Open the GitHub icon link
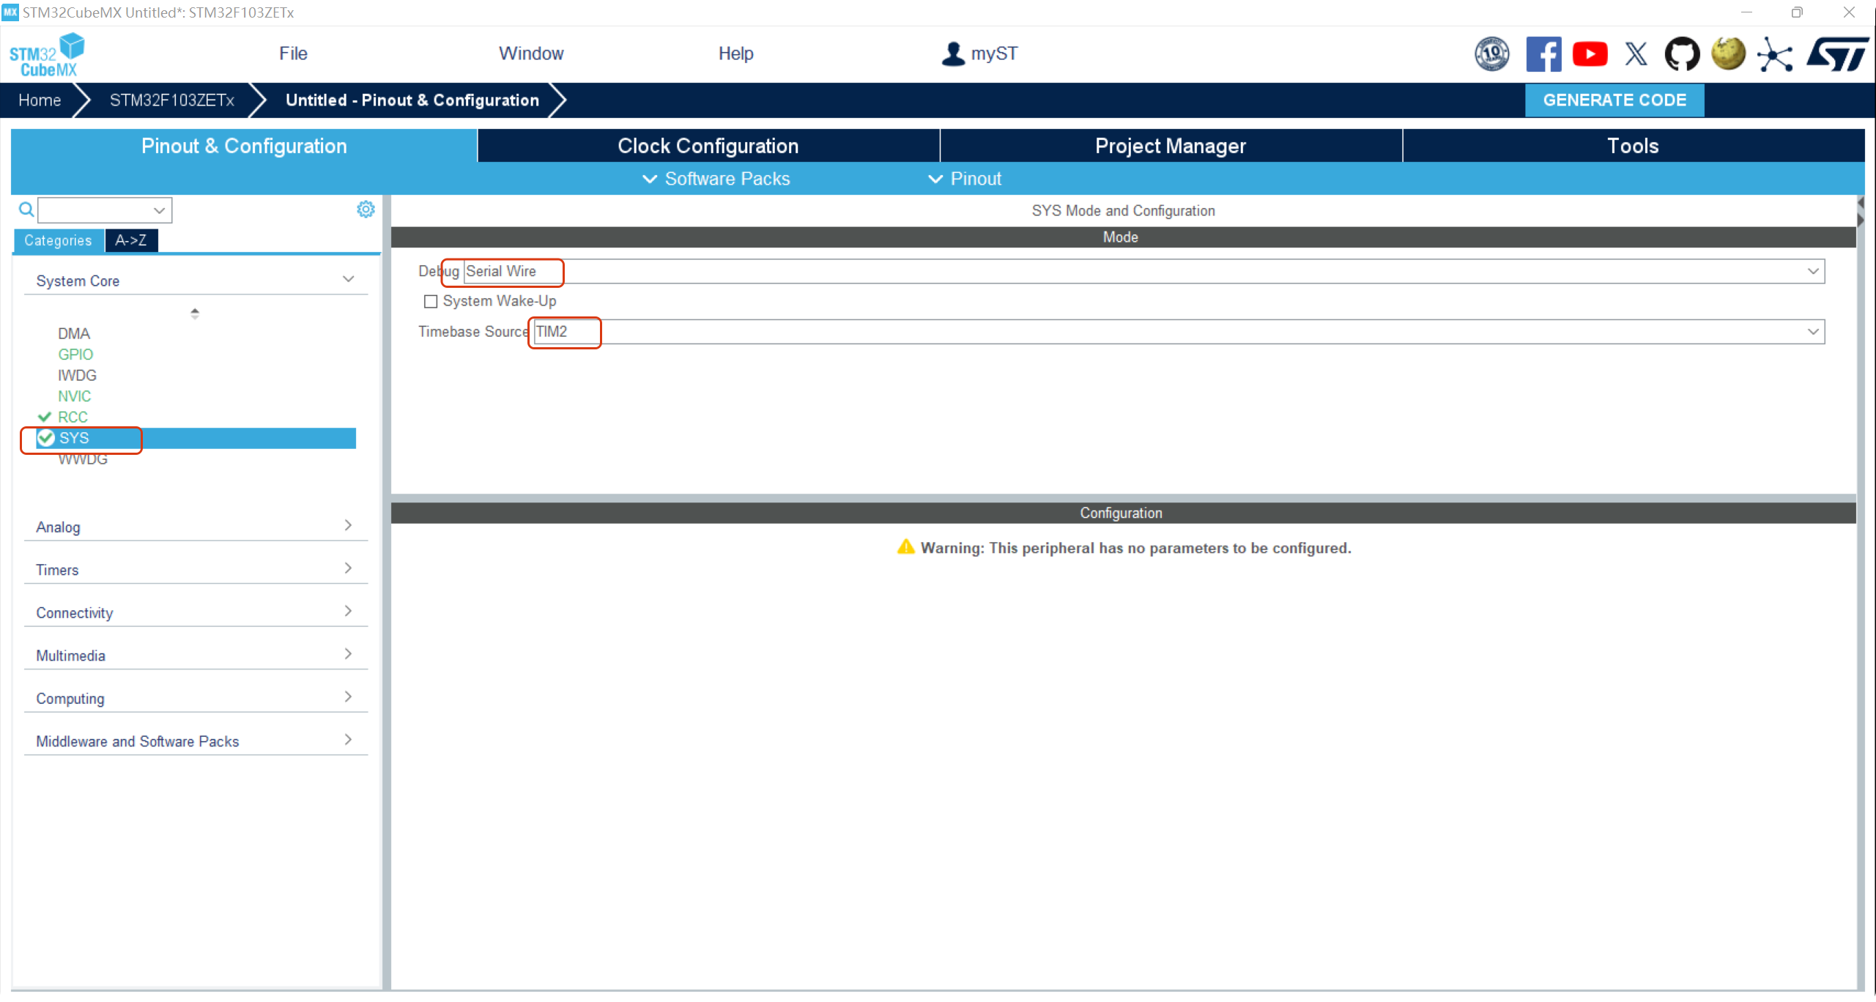 tap(1682, 54)
